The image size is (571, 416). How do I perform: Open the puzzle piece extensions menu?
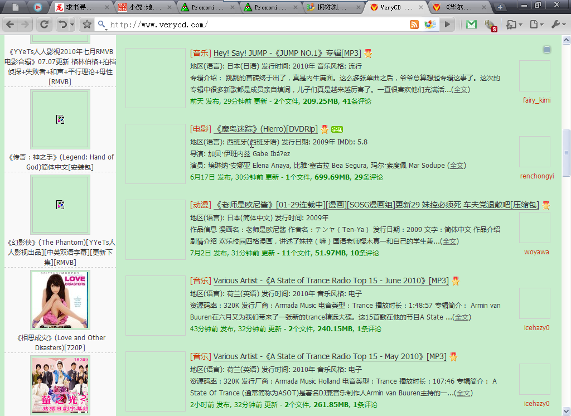514,25
